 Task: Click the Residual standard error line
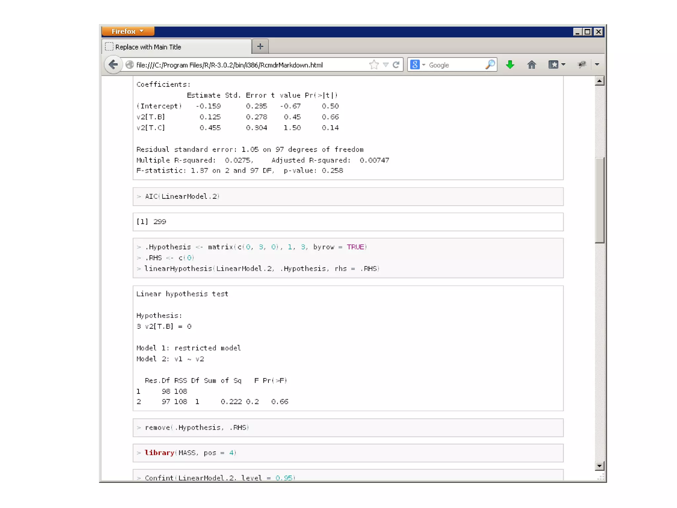click(250, 149)
